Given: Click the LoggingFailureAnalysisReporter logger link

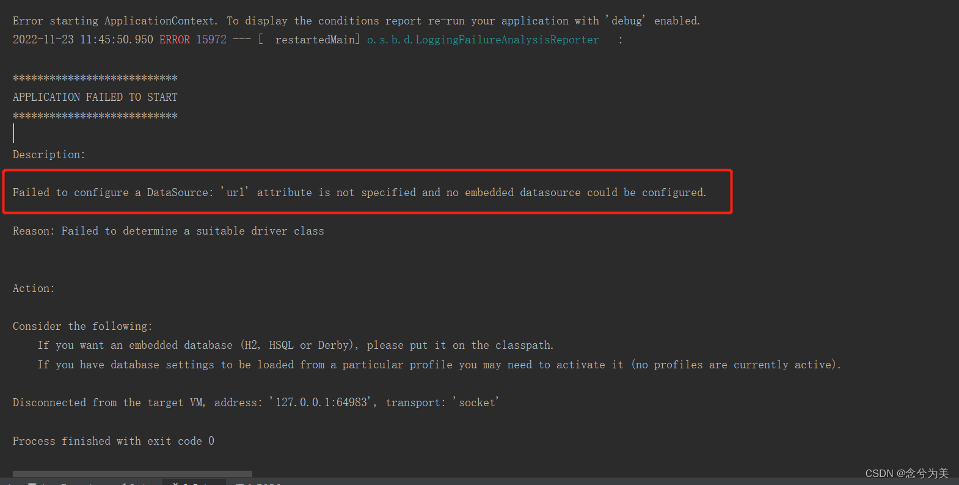Looking at the screenshot, I should pyautogui.click(x=483, y=40).
